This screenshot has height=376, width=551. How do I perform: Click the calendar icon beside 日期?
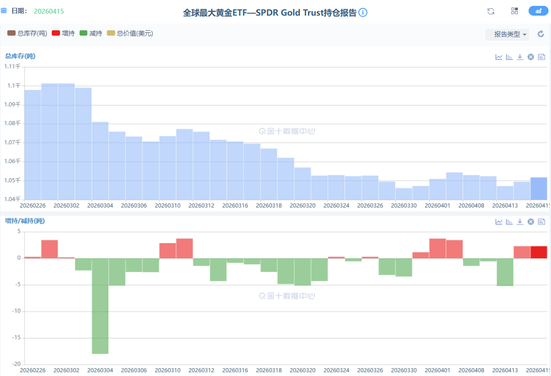pyautogui.click(x=4, y=11)
